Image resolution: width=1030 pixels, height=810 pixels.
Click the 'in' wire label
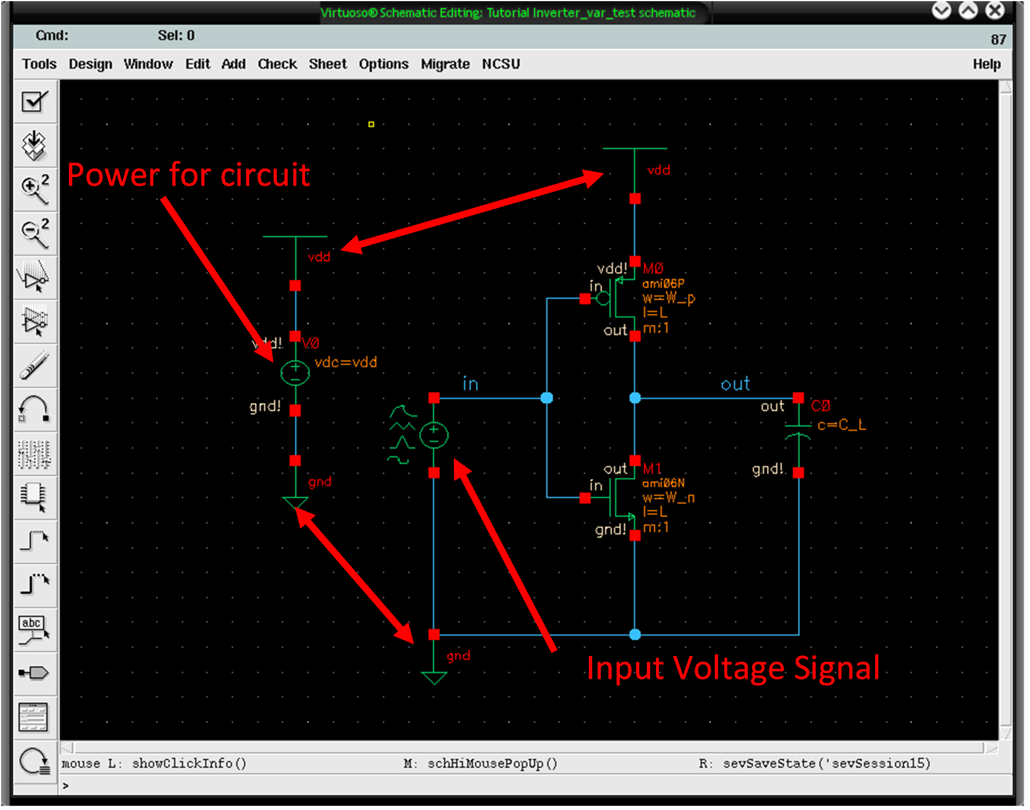[x=470, y=383]
